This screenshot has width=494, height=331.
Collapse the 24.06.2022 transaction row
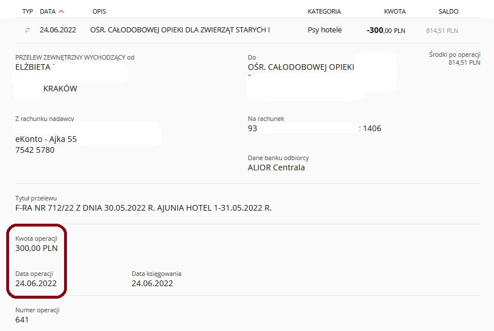[248, 30]
